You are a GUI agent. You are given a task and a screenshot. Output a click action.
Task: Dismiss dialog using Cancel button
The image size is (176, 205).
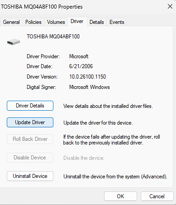(157, 196)
